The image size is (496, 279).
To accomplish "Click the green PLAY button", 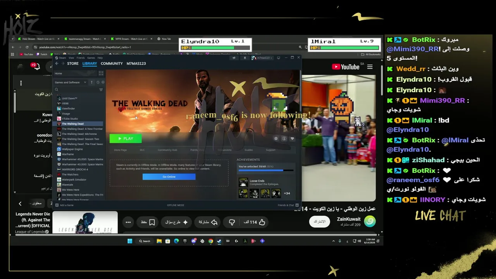I will click(x=126, y=138).
